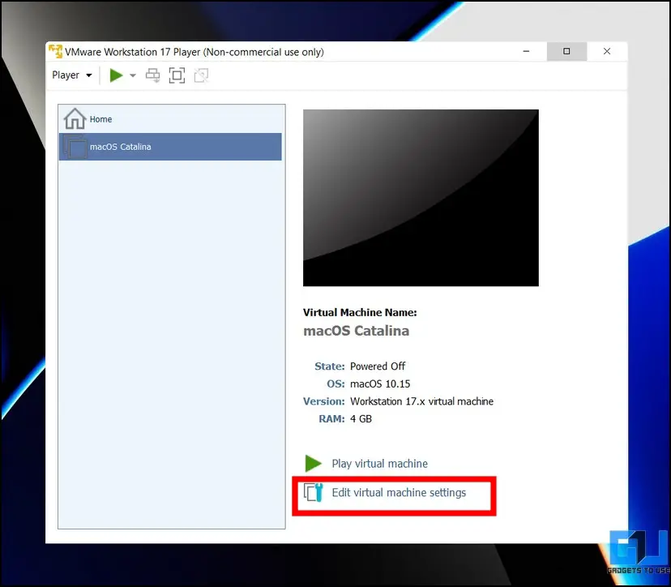Click the macOS Catalina VM icon

[75, 147]
